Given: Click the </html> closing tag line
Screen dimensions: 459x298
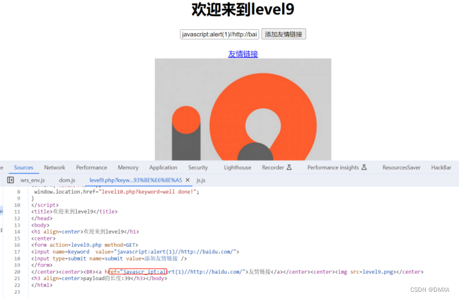Looking at the screenshot, I should pyautogui.click(x=42, y=285).
